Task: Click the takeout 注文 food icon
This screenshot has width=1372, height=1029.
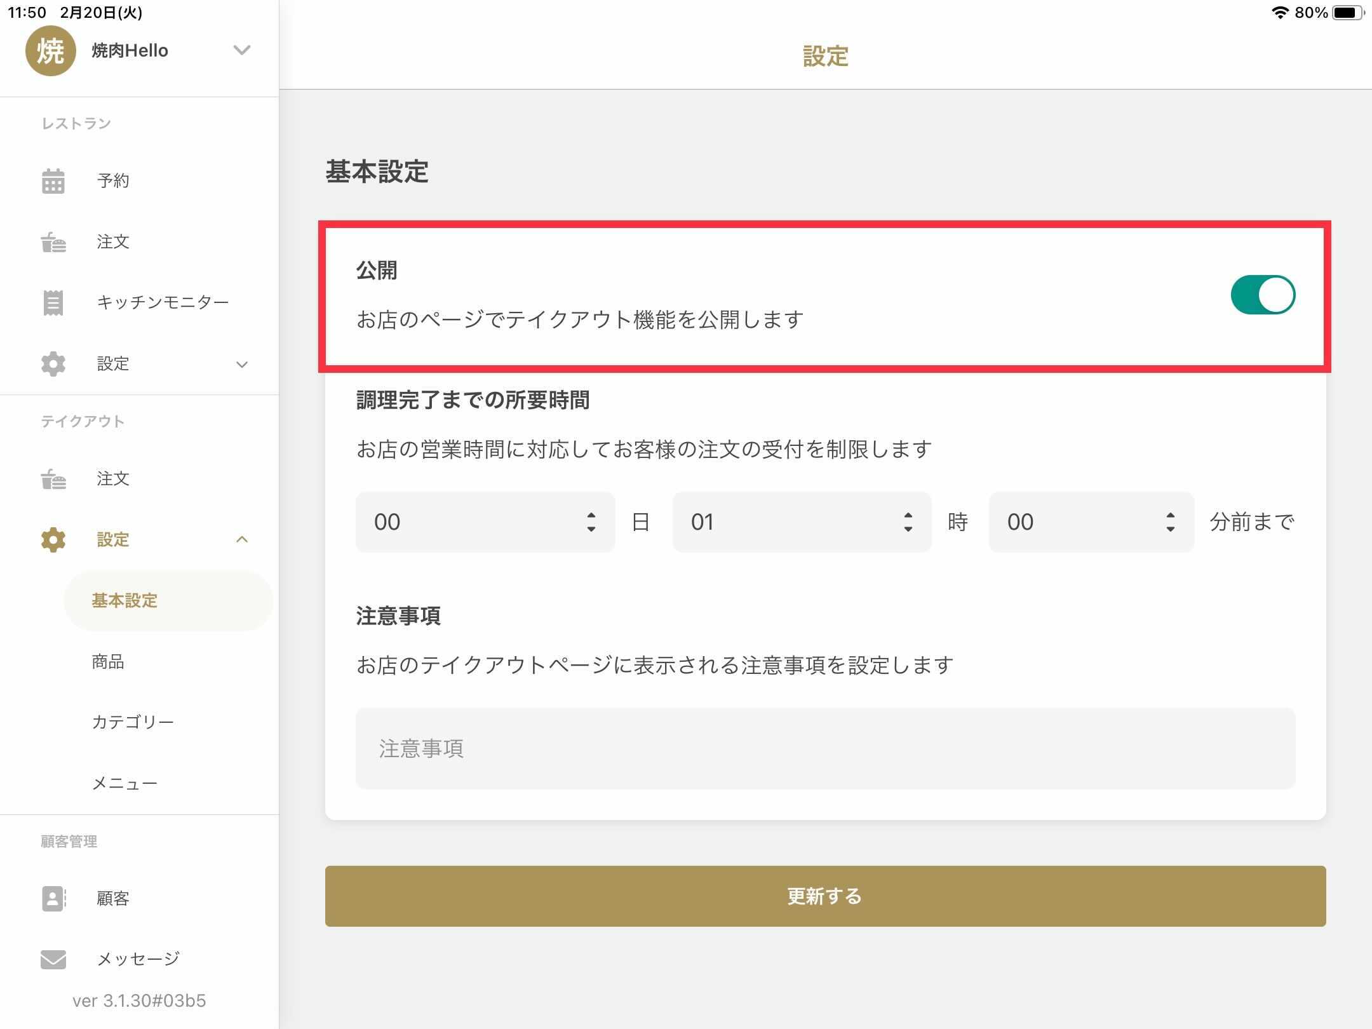Action: (x=53, y=479)
